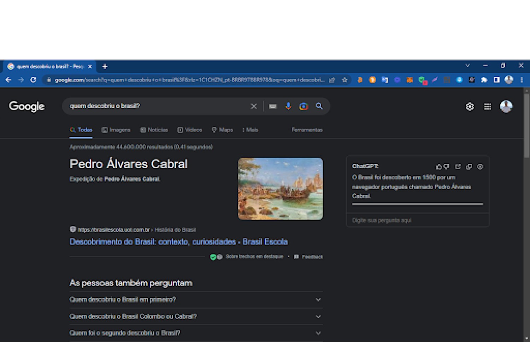Go to Google homepage via logo
Screen dimensions: 530x353
pyautogui.click(x=27, y=106)
